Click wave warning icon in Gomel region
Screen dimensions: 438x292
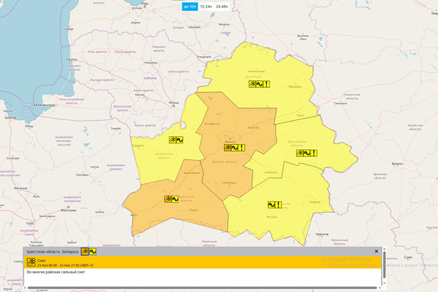[x=271, y=204]
